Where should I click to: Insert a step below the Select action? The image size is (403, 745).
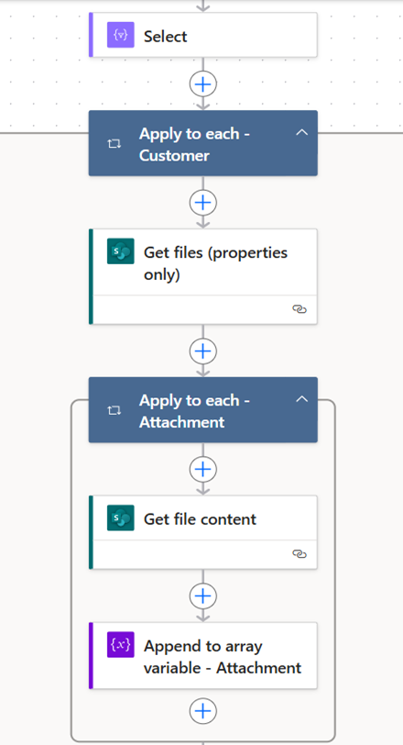point(203,84)
